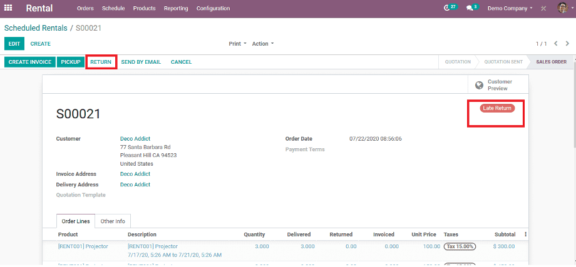Open the Configuration menu

(213, 9)
